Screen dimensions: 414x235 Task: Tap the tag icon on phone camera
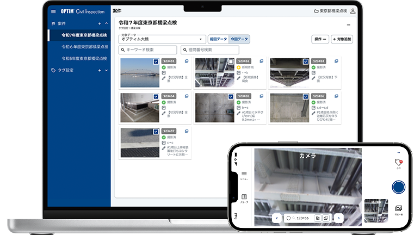(398, 162)
